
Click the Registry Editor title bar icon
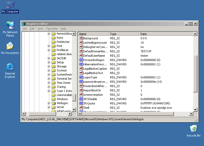click(x=24, y=24)
